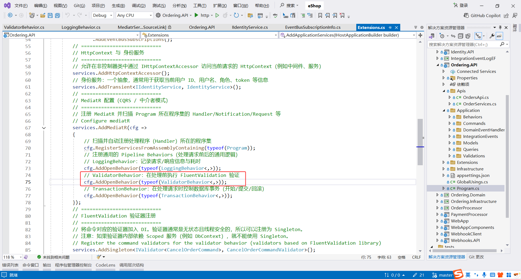
Task: Toggle a bookmark on the current line
Action: tap(320, 15)
